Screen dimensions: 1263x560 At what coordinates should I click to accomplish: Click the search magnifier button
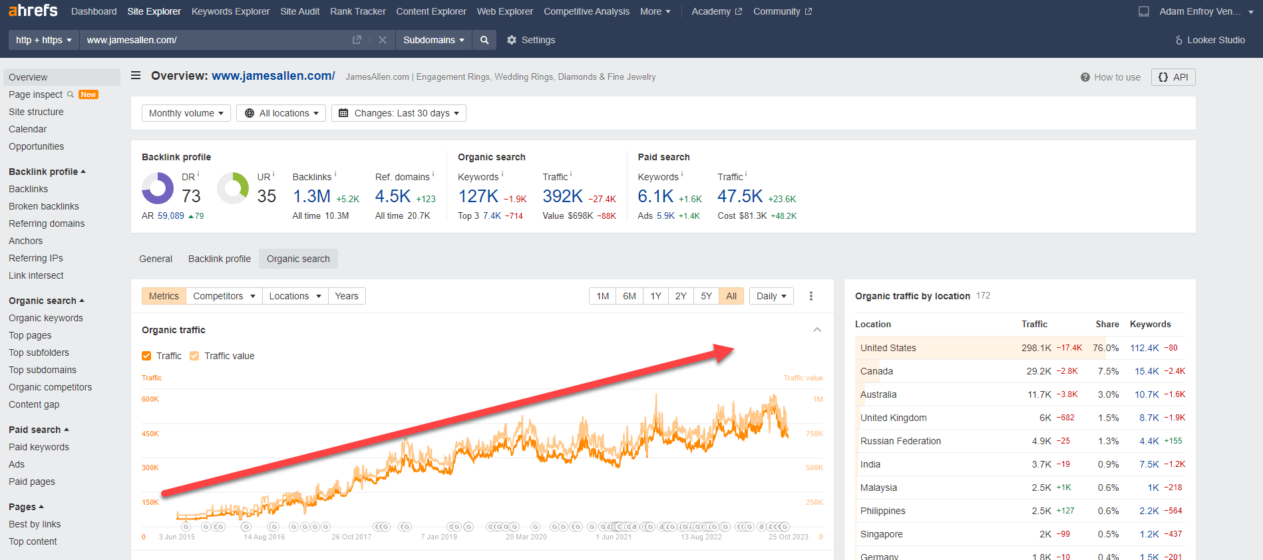pos(484,40)
